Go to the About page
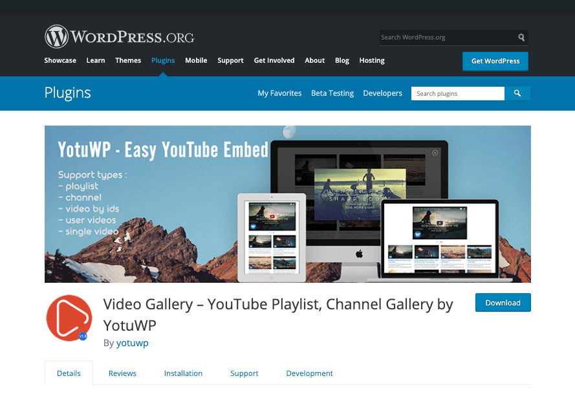The image size is (575, 398). [x=314, y=61]
